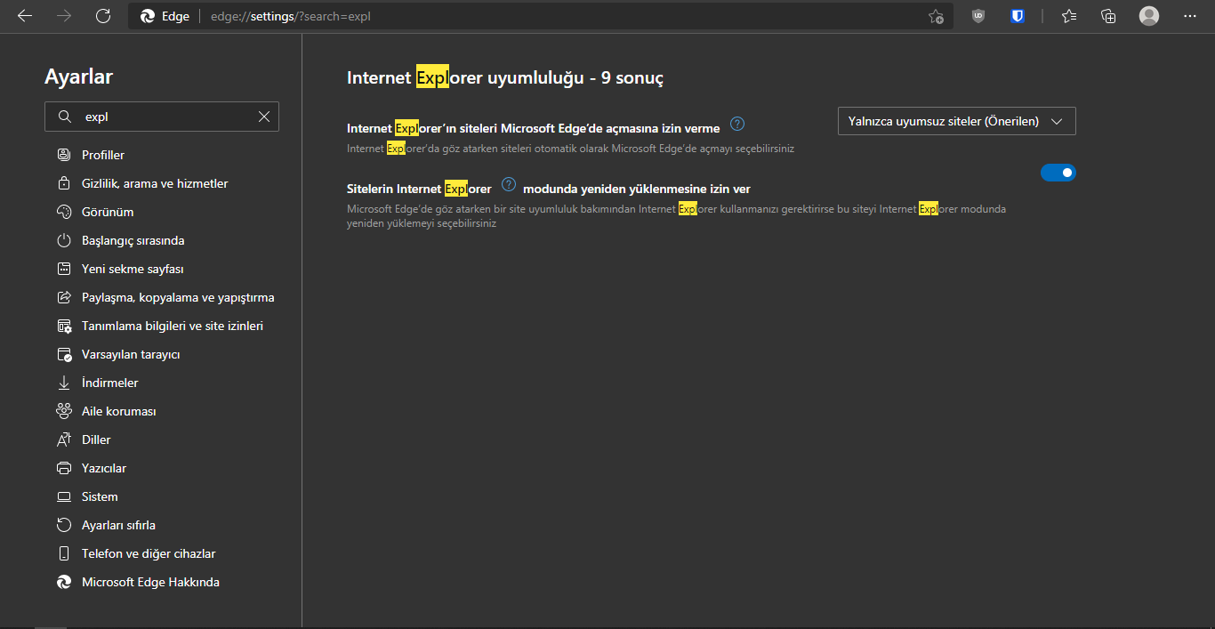Open the Bitwarden extension icon
Screen dimensions: 1215x629
[1018, 16]
